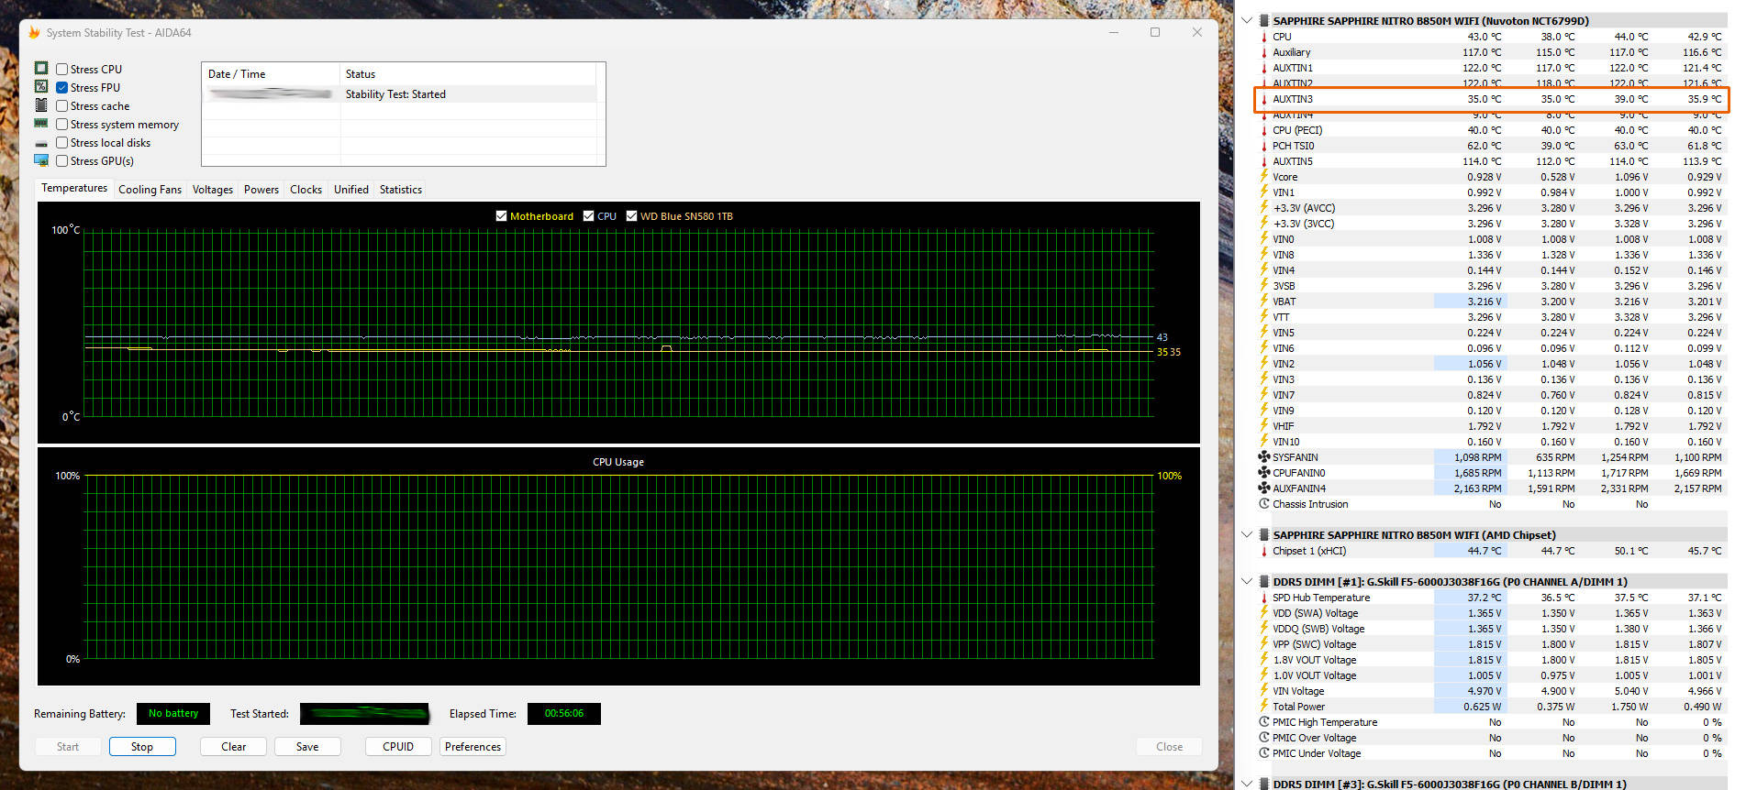
Task: Click the CPU stress icon
Action: [41, 69]
